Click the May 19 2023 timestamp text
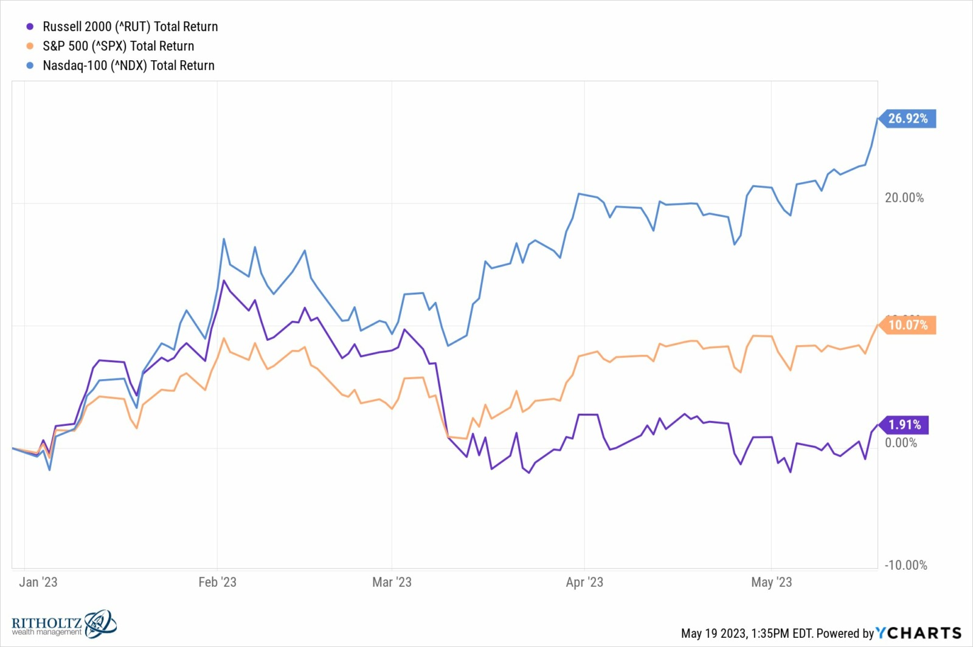Image resolution: width=973 pixels, height=647 pixels. [x=747, y=633]
